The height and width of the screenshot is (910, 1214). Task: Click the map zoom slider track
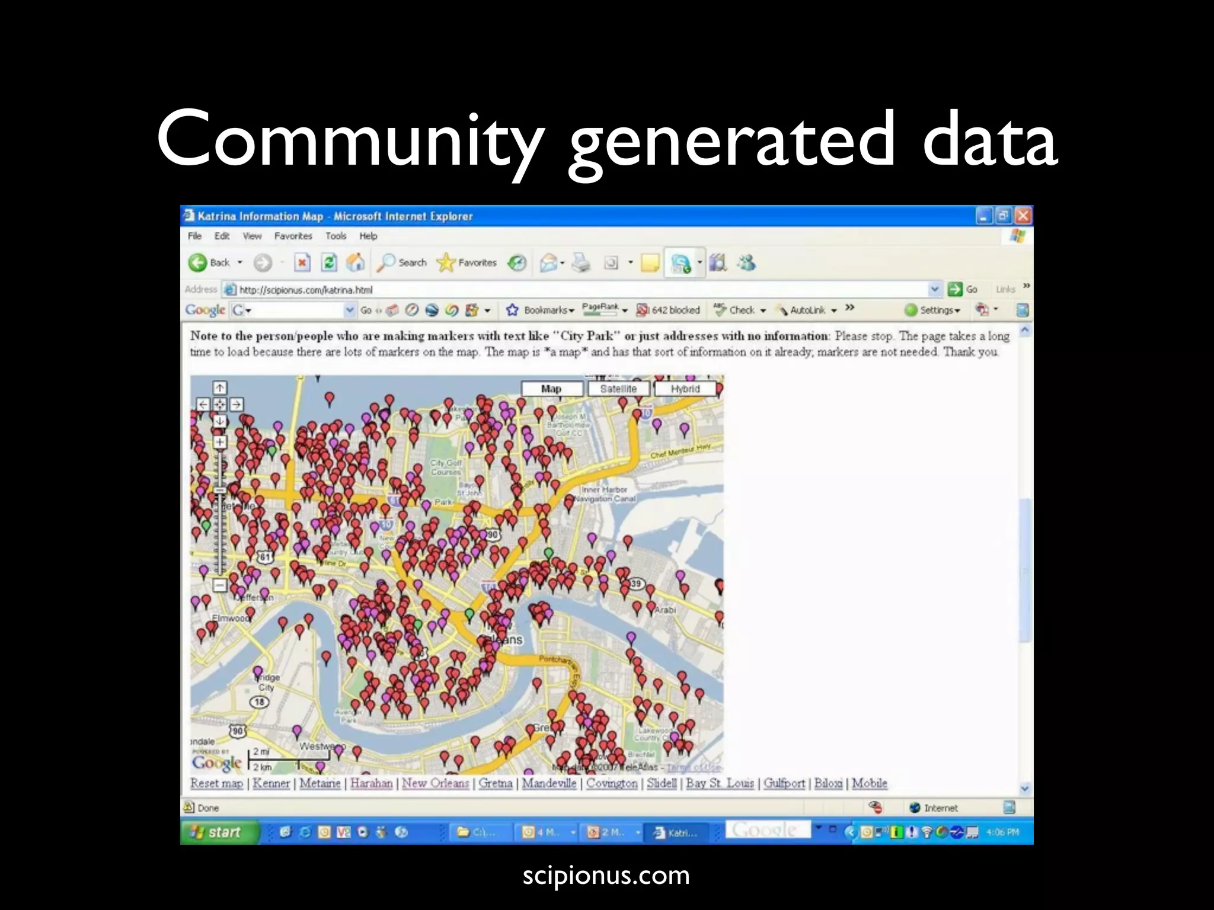click(220, 512)
